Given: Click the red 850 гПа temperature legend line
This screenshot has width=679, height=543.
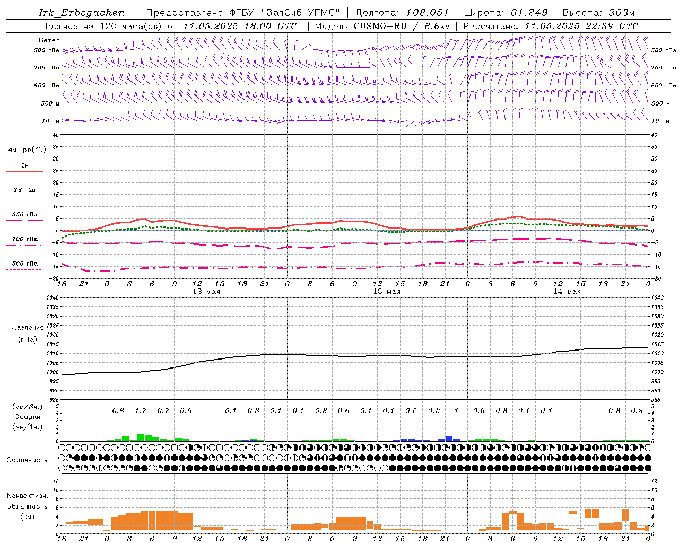Looking at the screenshot, I should [24, 220].
